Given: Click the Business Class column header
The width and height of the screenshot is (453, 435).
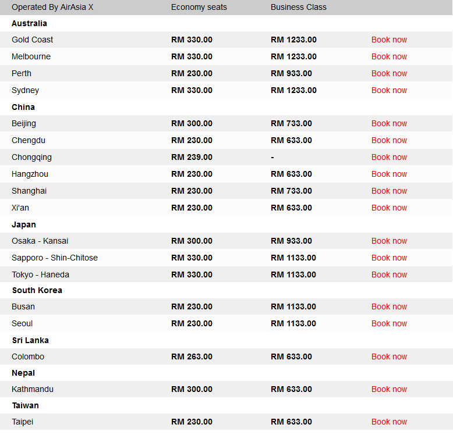Looking at the screenshot, I should [x=299, y=7].
